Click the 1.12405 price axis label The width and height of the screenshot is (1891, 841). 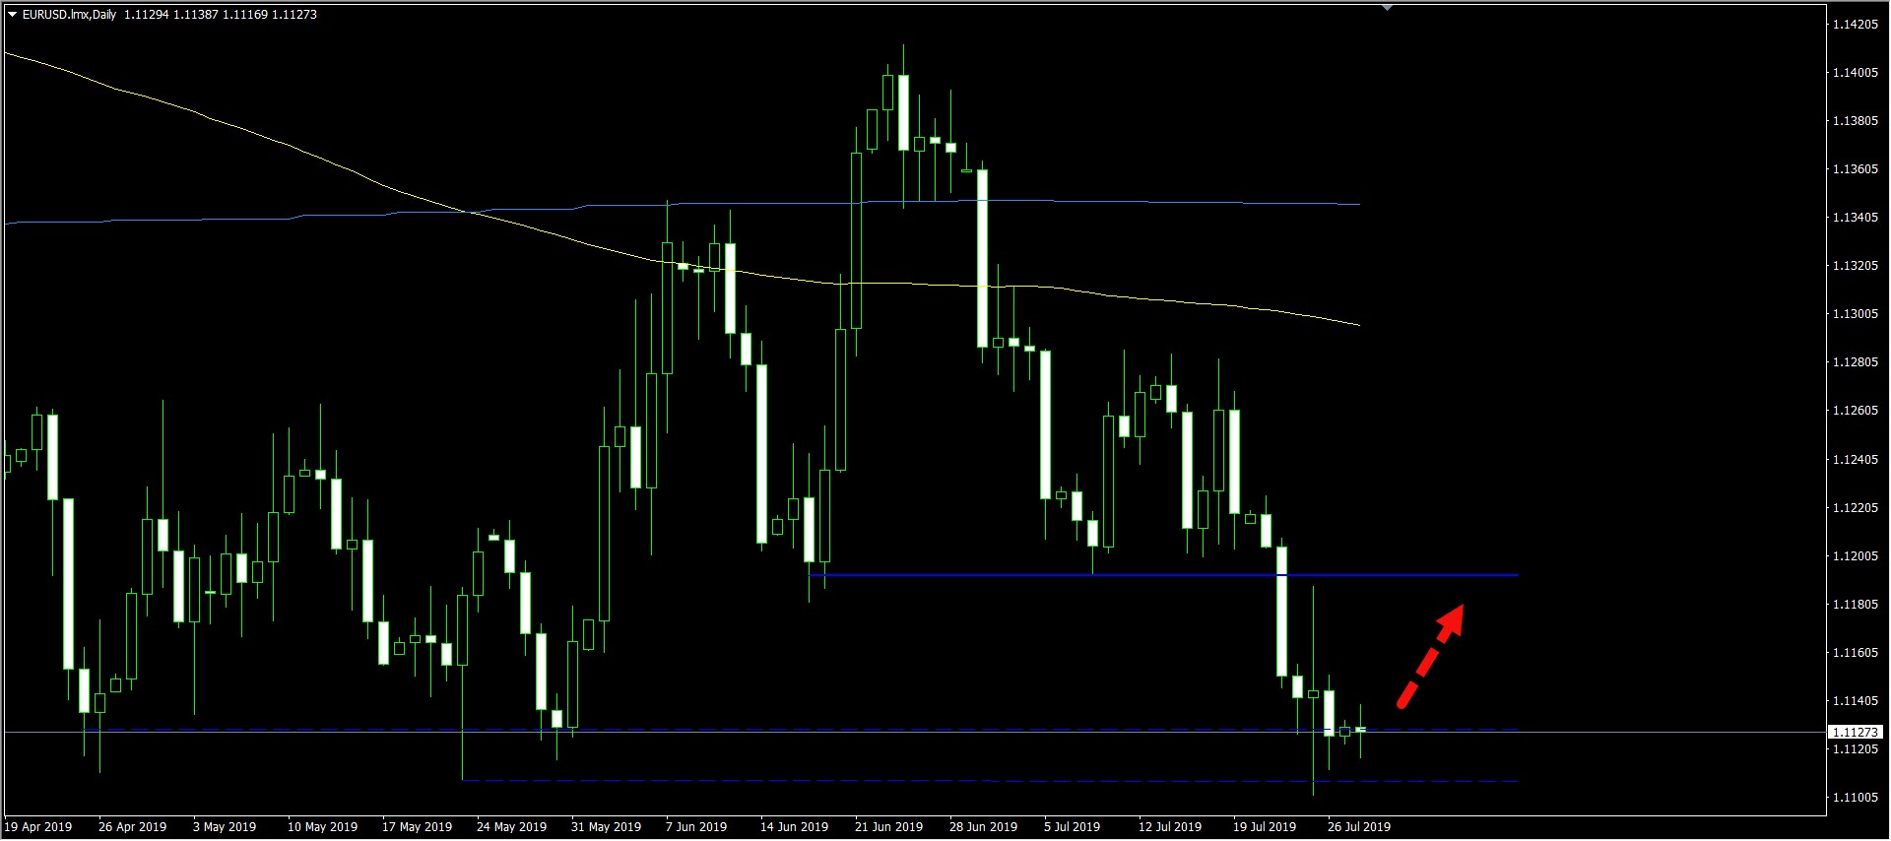1855,460
